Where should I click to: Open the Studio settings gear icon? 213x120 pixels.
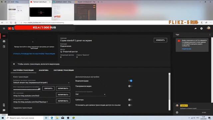[x=201, y=28]
